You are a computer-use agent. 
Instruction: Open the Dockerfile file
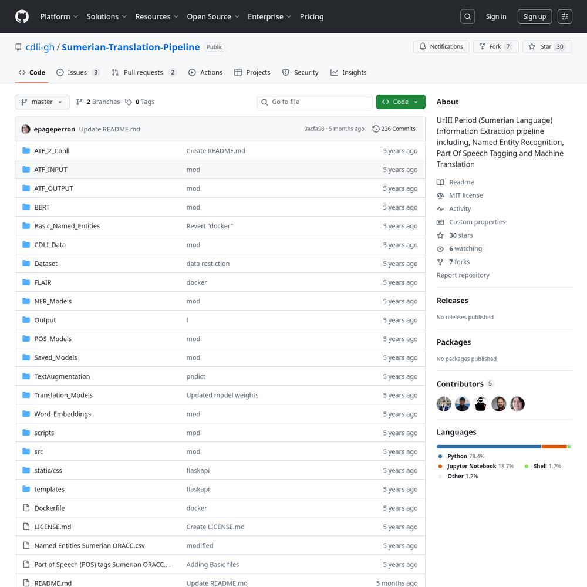49,508
